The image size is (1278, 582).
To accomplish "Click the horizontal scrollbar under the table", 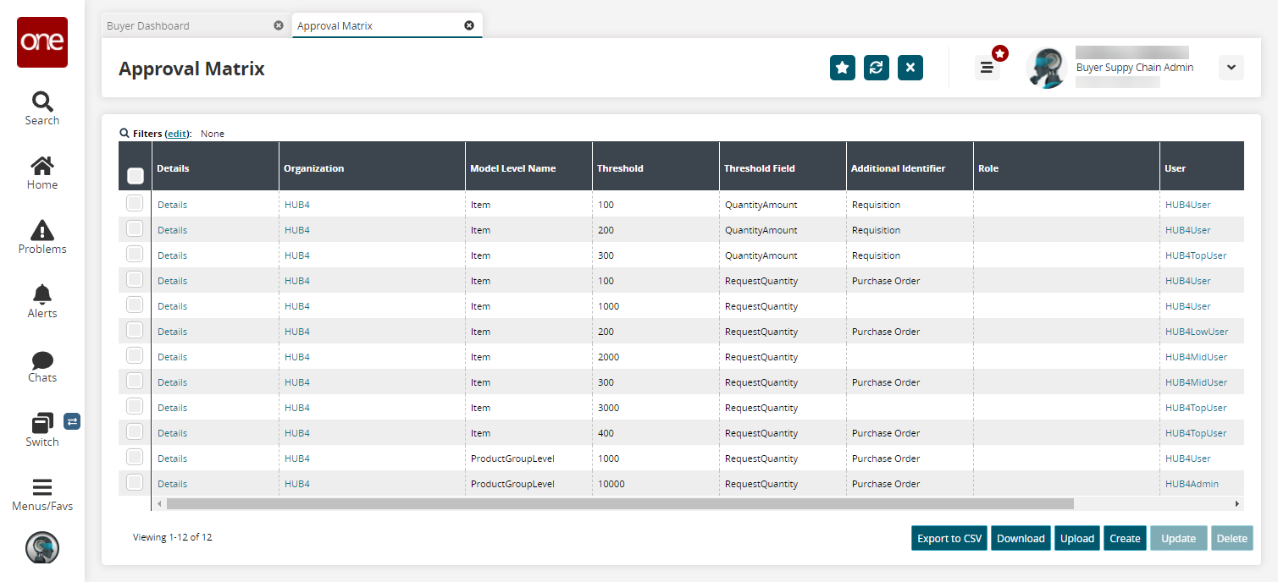I will point(618,503).
